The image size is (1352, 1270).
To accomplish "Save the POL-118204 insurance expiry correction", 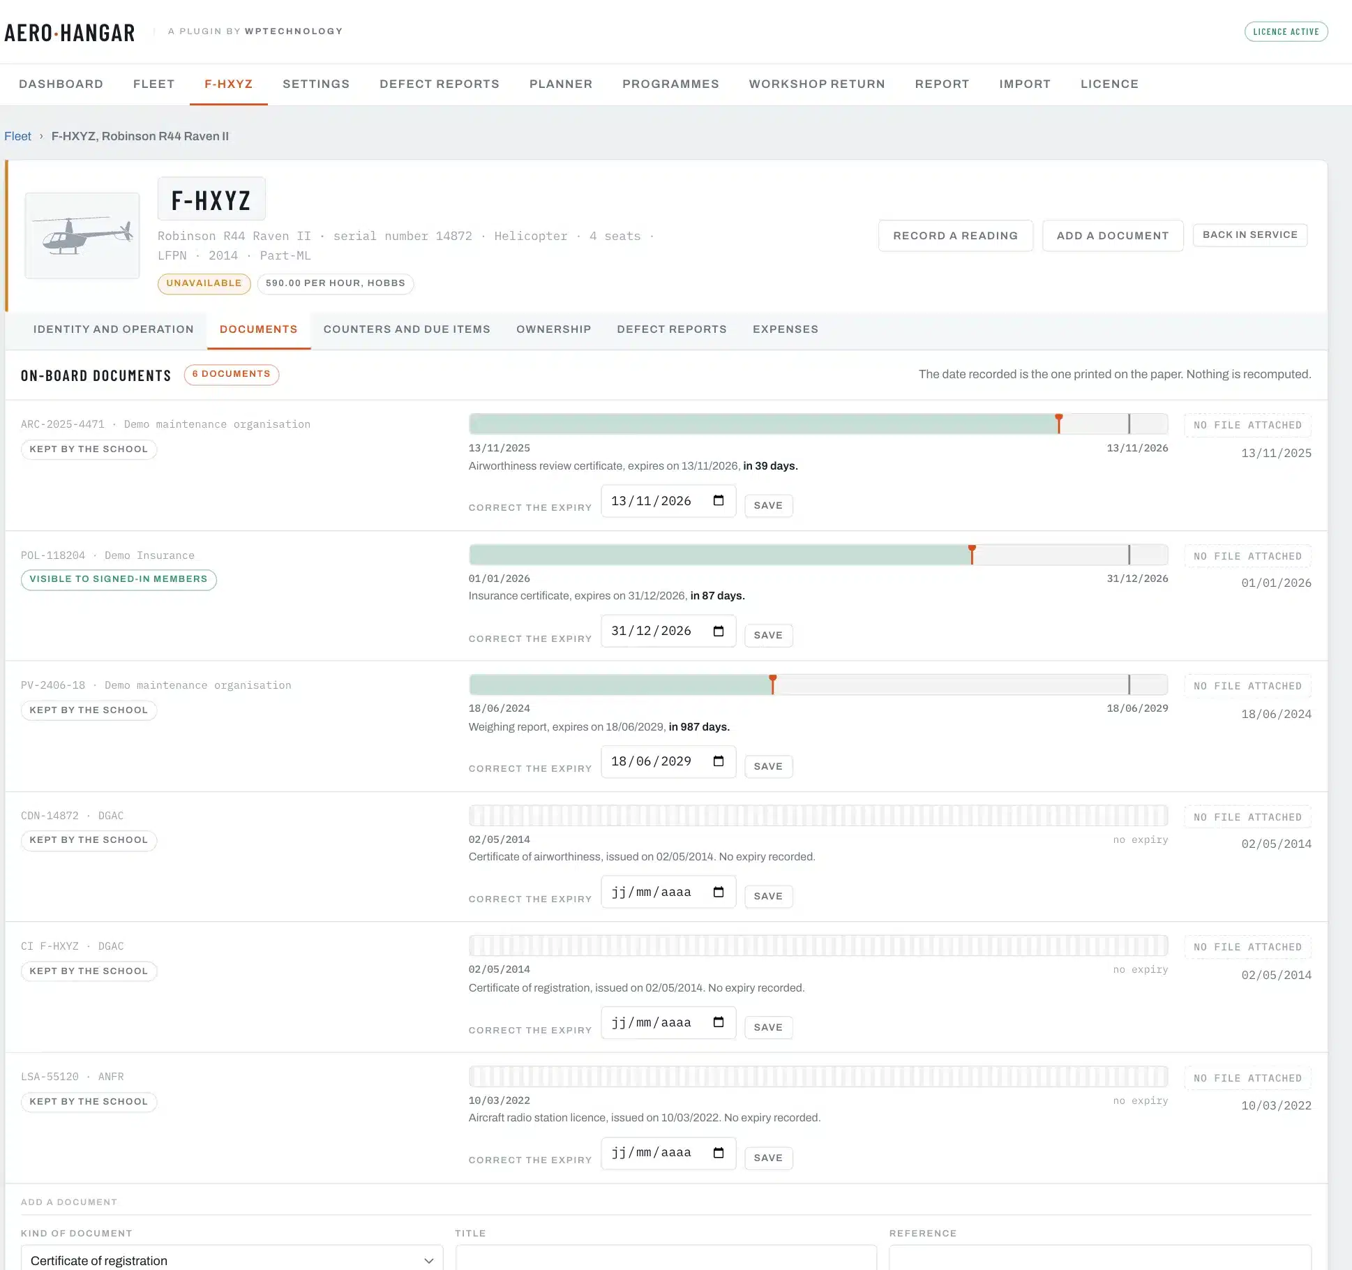I will tap(768, 635).
